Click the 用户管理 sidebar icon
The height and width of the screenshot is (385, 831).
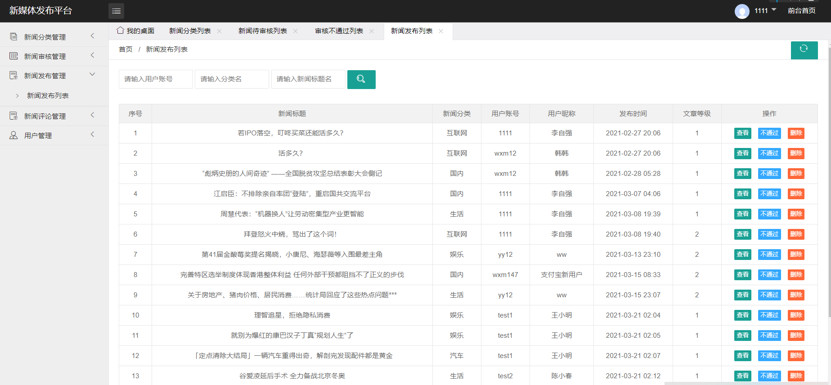pyautogui.click(x=14, y=135)
